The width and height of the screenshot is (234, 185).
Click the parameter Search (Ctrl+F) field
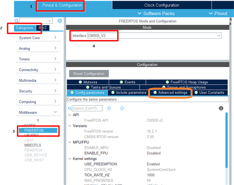87,108
